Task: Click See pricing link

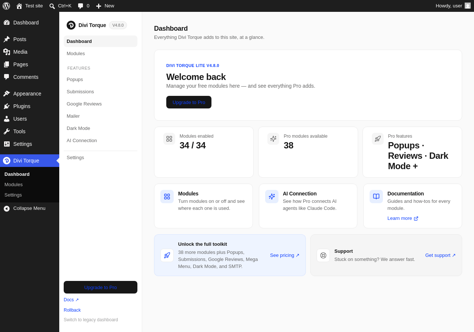Action: (x=285, y=255)
